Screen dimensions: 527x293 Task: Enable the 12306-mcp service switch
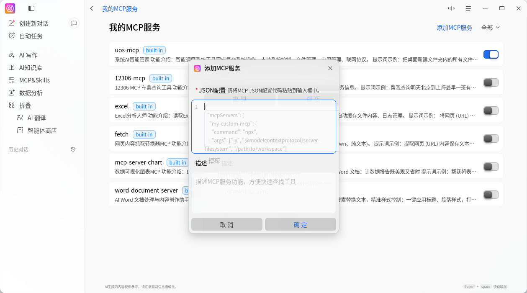click(x=491, y=82)
